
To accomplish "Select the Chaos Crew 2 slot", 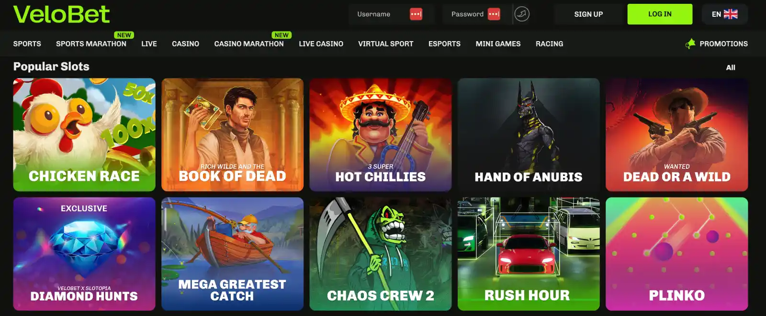I will pos(381,254).
